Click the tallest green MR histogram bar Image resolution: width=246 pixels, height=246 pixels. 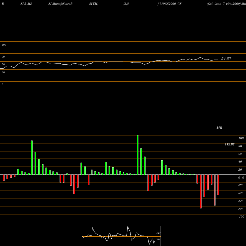coord(137,155)
